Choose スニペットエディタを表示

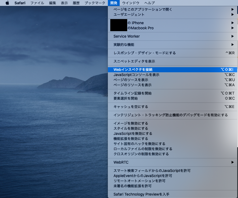[x=173, y=61]
